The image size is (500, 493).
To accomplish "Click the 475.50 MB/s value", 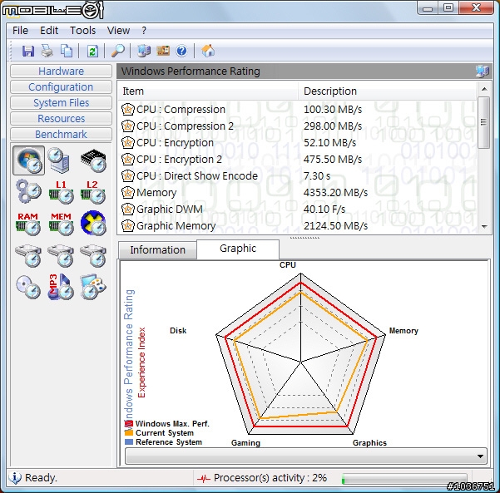I will (x=333, y=160).
